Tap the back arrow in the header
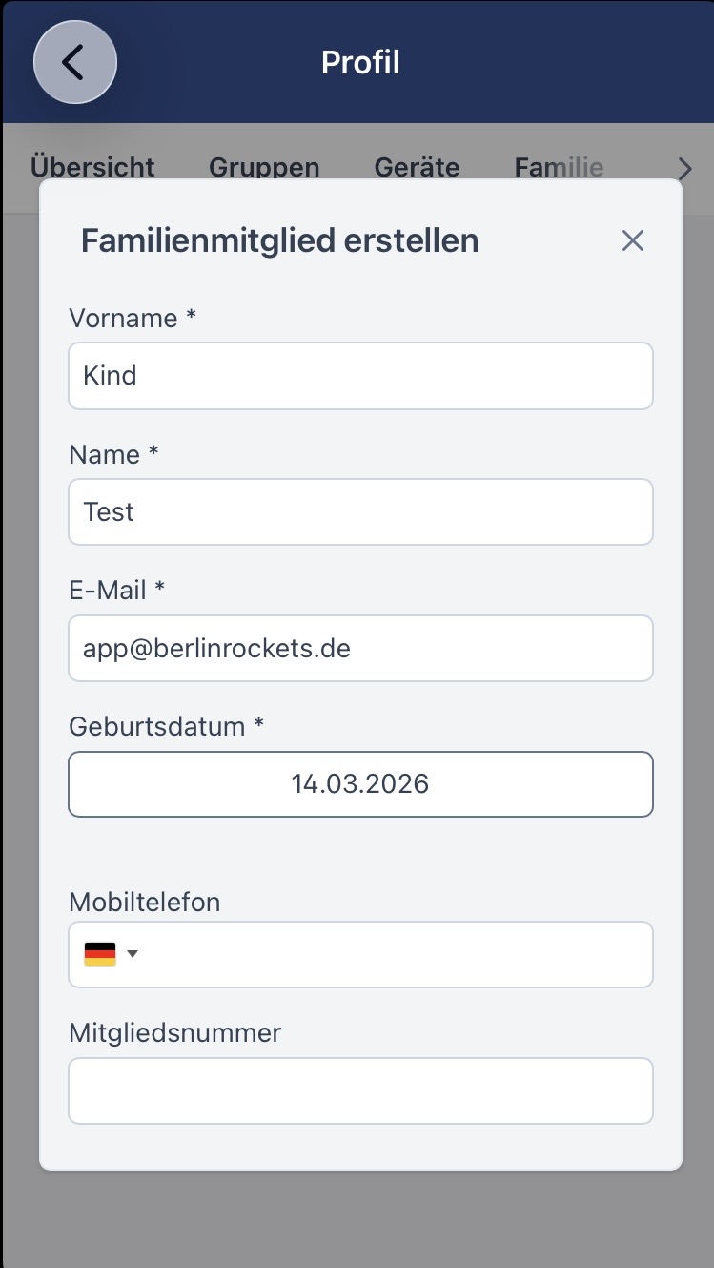This screenshot has height=1268, width=714. point(74,63)
